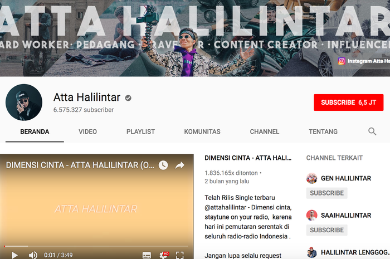Click the play button in the video player
The width and height of the screenshot is (390, 259).
(x=14, y=255)
